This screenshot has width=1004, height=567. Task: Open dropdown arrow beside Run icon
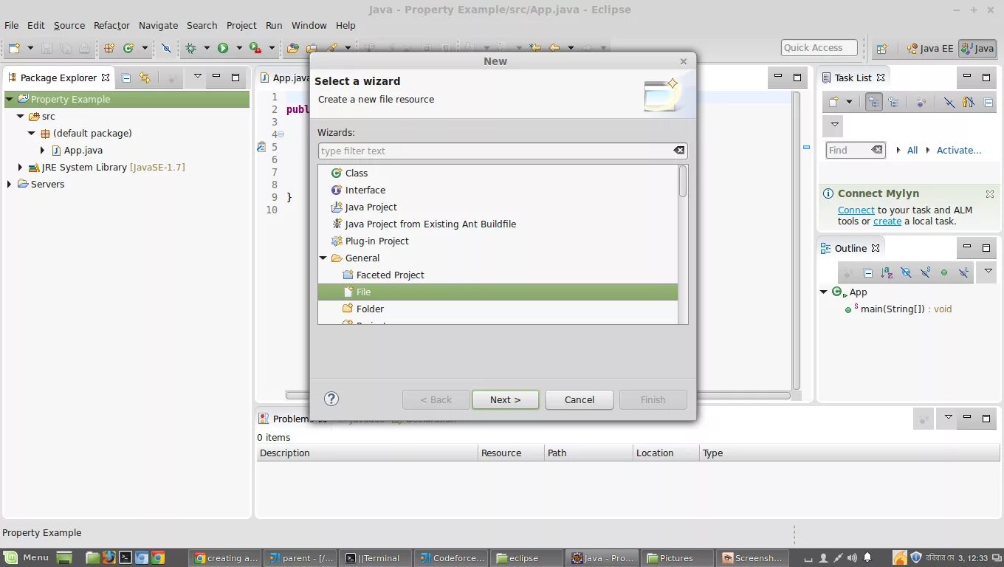238,48
